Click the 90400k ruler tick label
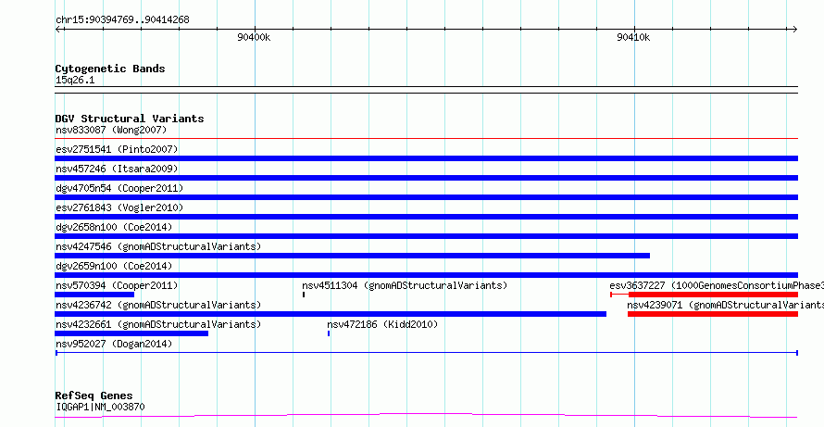 click(254, 37)
